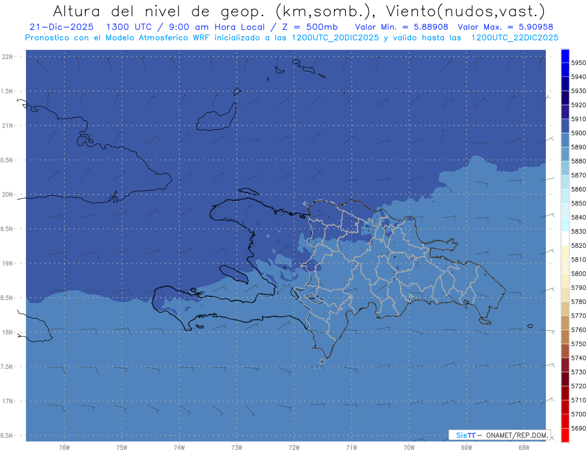Click the 'Valor Min. = 5.88908' text
The image size is (588, 454).
[401, 27]
